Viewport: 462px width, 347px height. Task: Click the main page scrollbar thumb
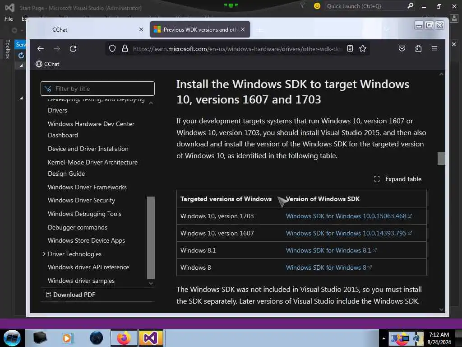point(441,159)
